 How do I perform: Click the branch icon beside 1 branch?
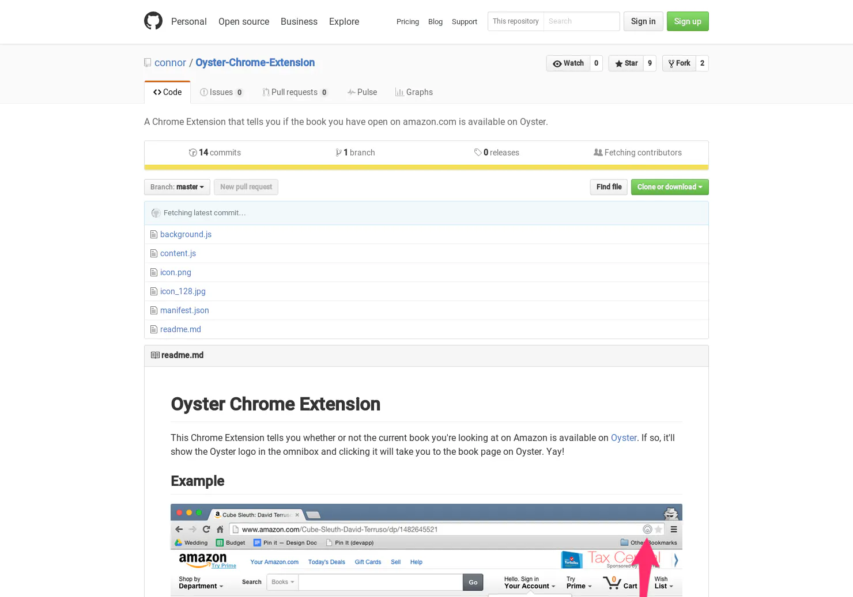click(x=338, y=153)
